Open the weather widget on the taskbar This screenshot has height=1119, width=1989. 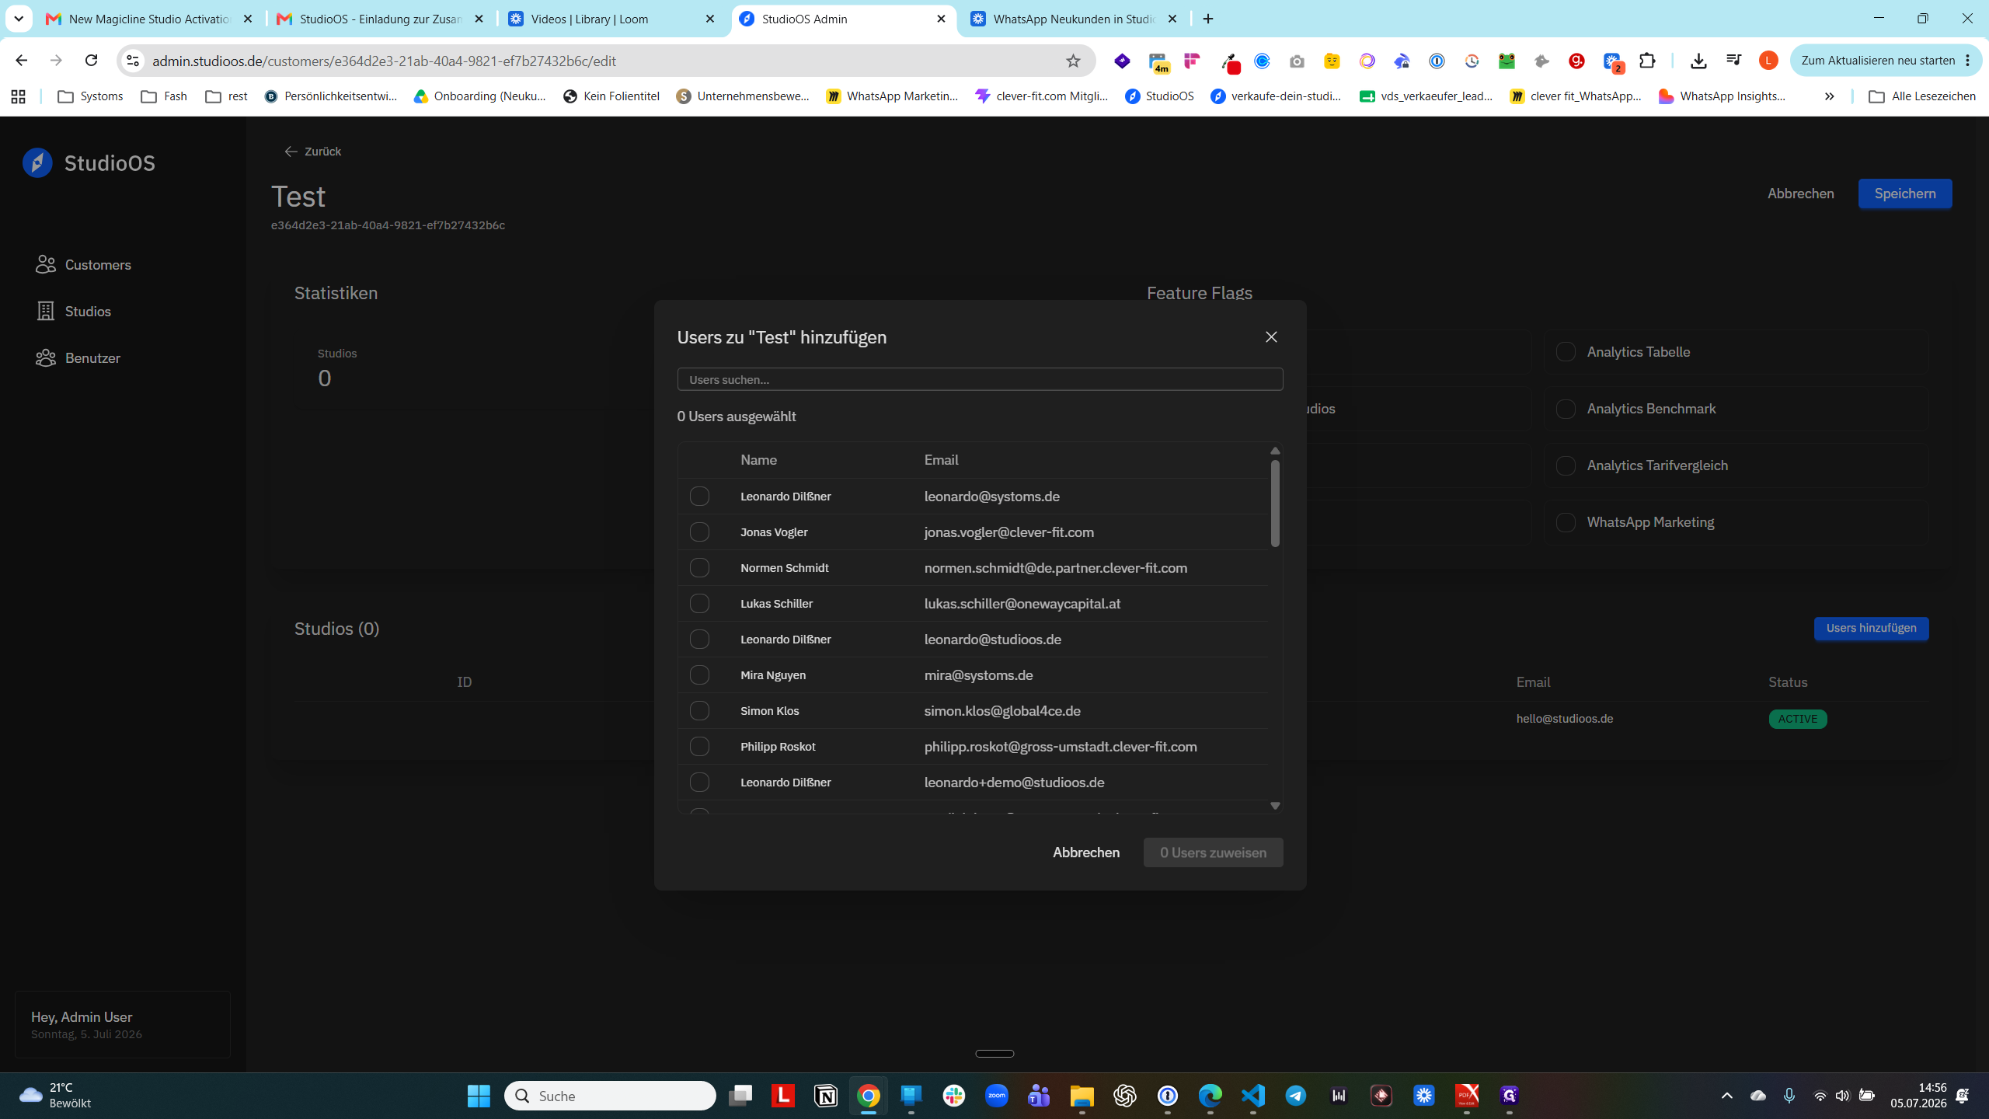point(56,1096)
